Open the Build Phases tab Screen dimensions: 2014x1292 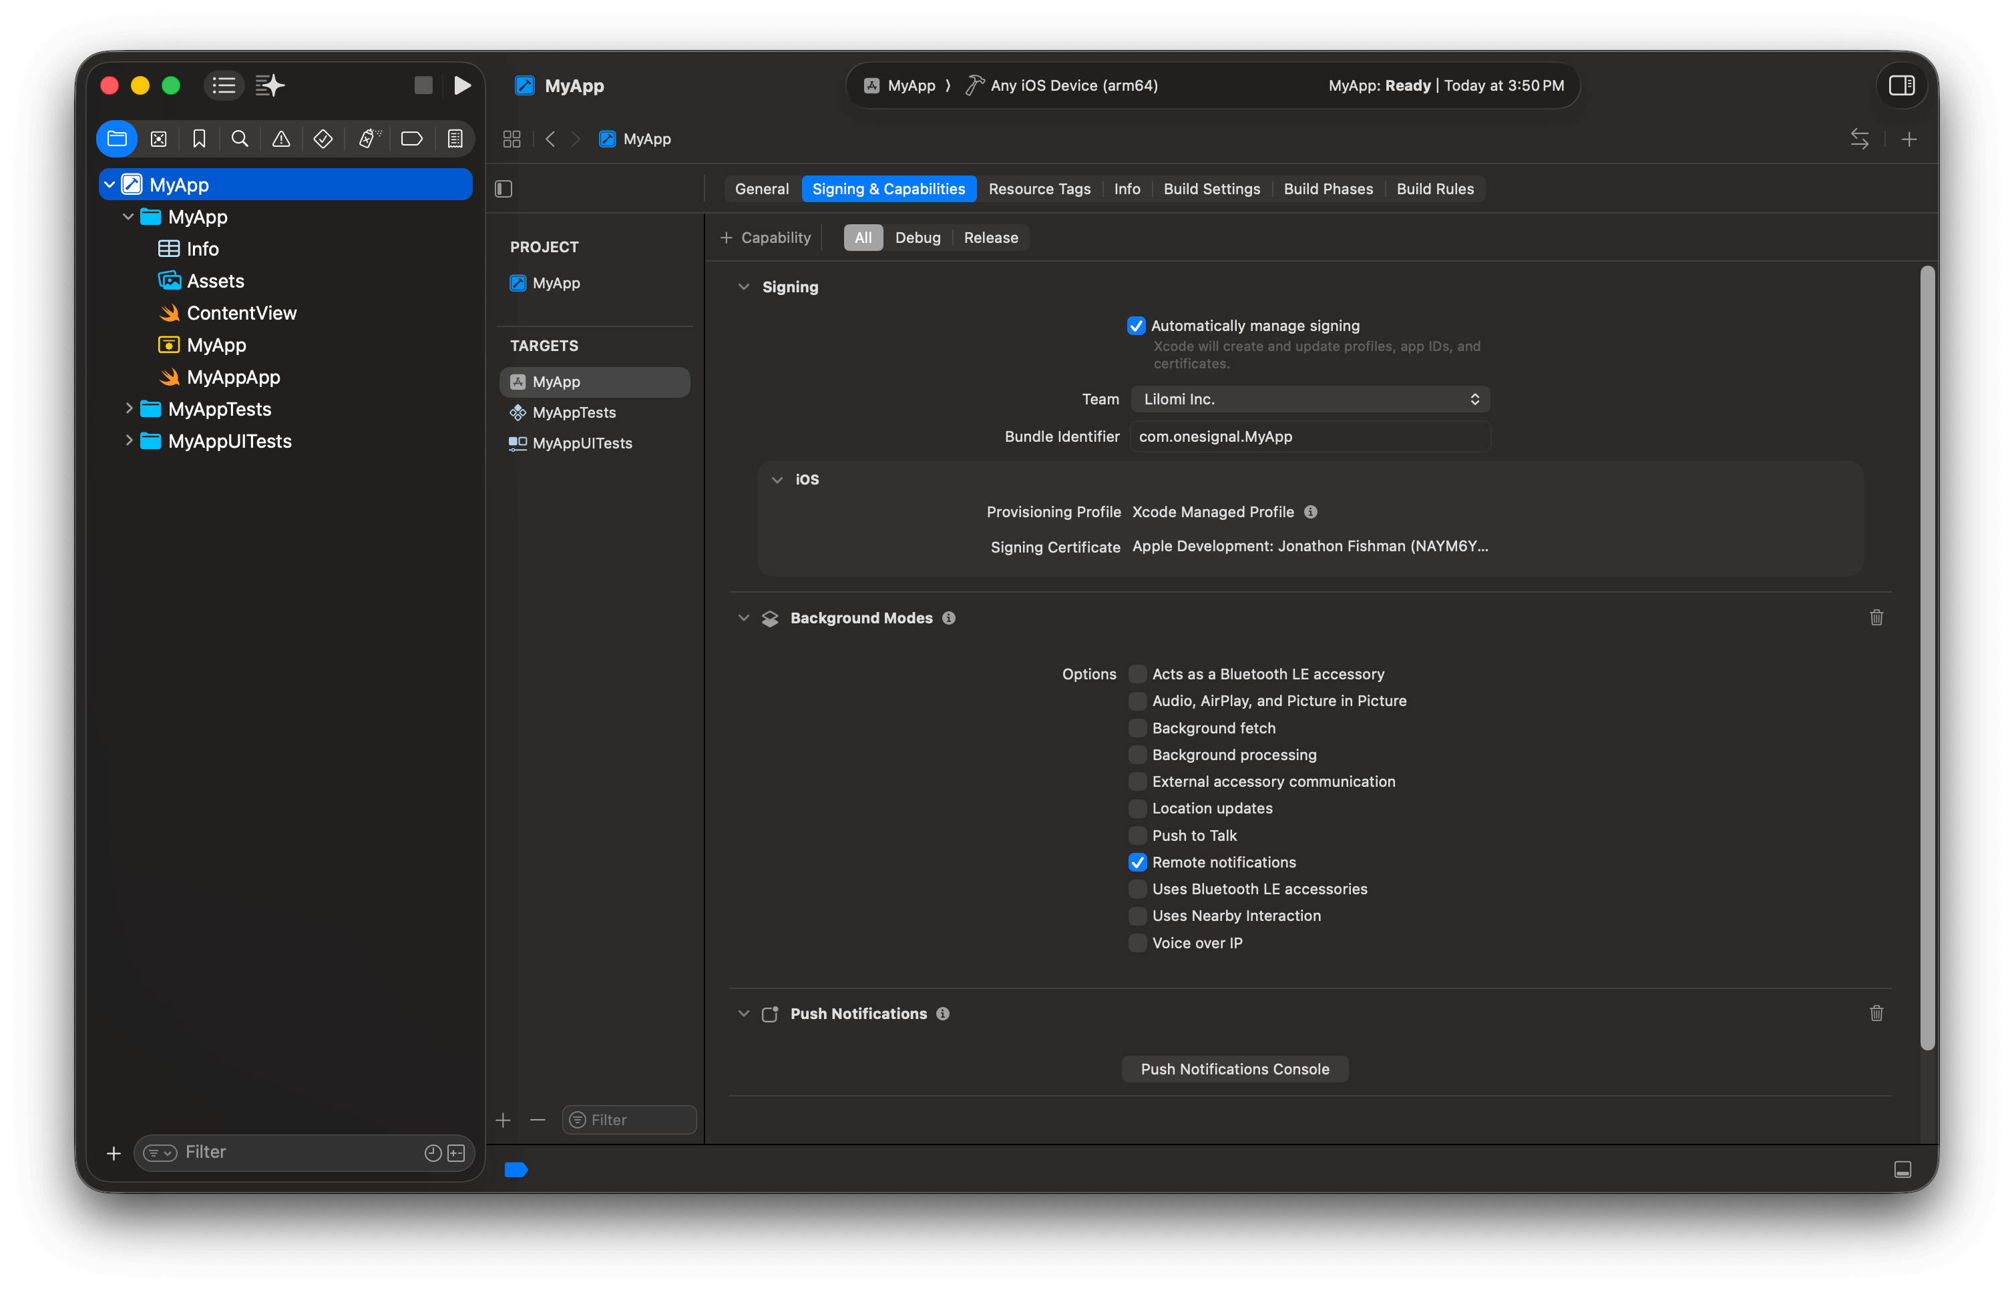[x=1328, y=189]
